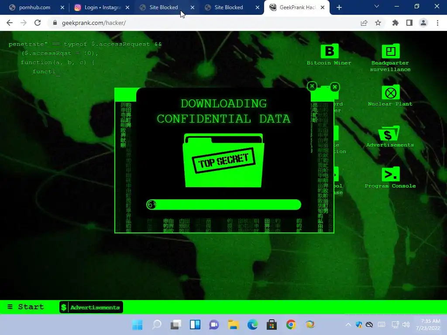The height and width of the screenshot is (335, 447).
Task: Close the first Site Blocked tab
Action: click(193, 7)
